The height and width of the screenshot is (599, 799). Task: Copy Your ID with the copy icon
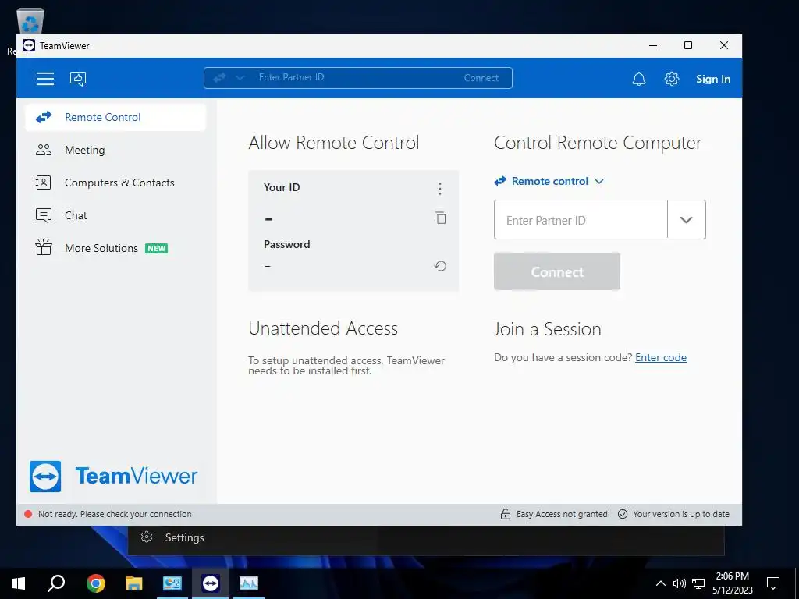(440, 218)
